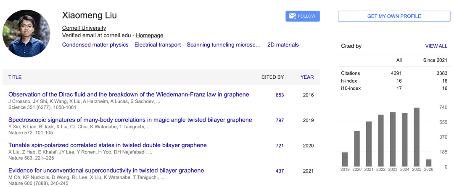Open the Tunable spin-polarized correlated states paper
The width and height of the screenshot is (454, 187).
[x=108, y=145]
